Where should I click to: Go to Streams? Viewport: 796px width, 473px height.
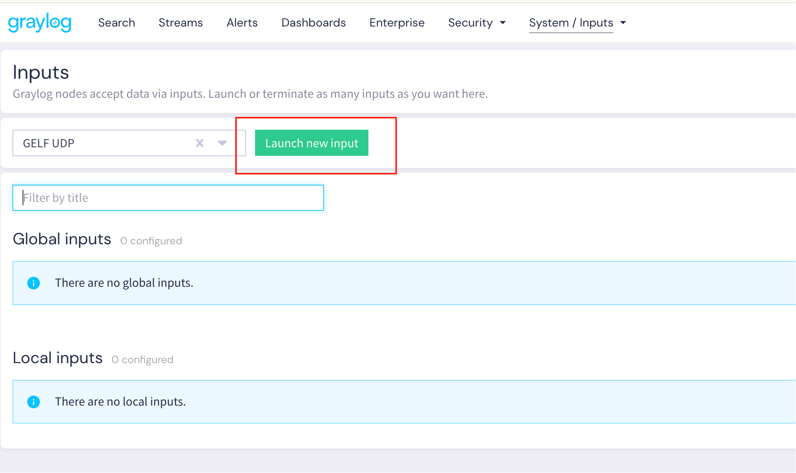pyautogui.click(x=181, y=23)
